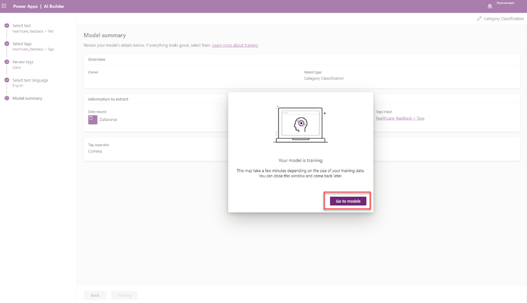Select the Model summary step indicator

coord(7,98)
